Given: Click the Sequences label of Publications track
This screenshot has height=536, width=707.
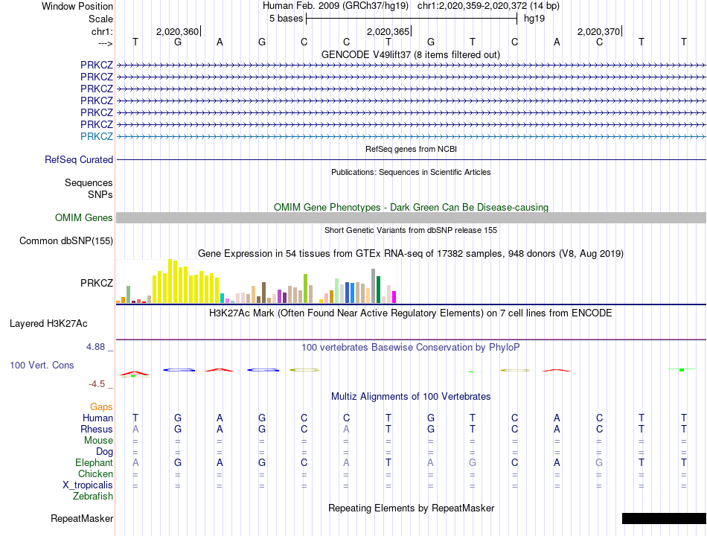Looking at the screenshot, I should pos(89,182).
